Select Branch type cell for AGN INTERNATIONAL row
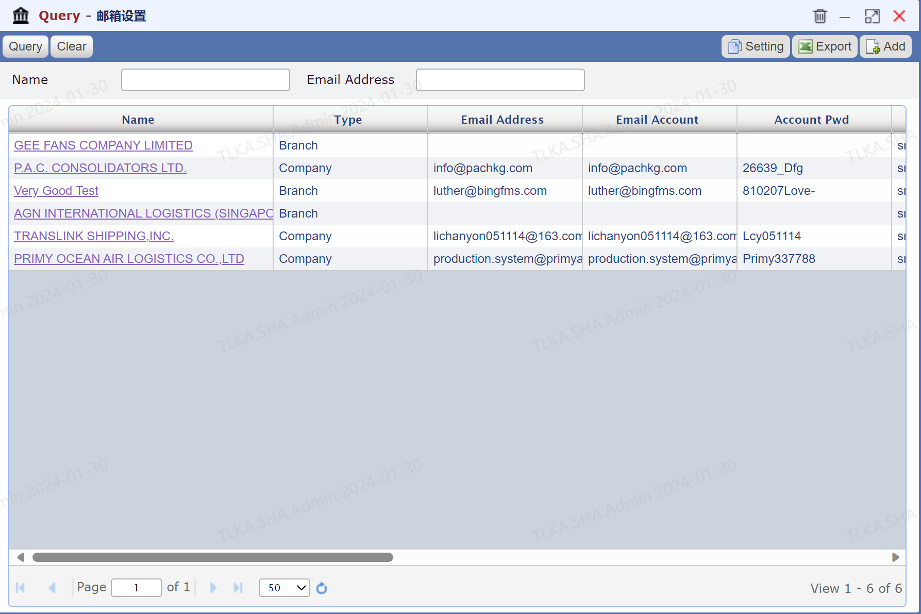921x614 pixels. pos(350,213)
